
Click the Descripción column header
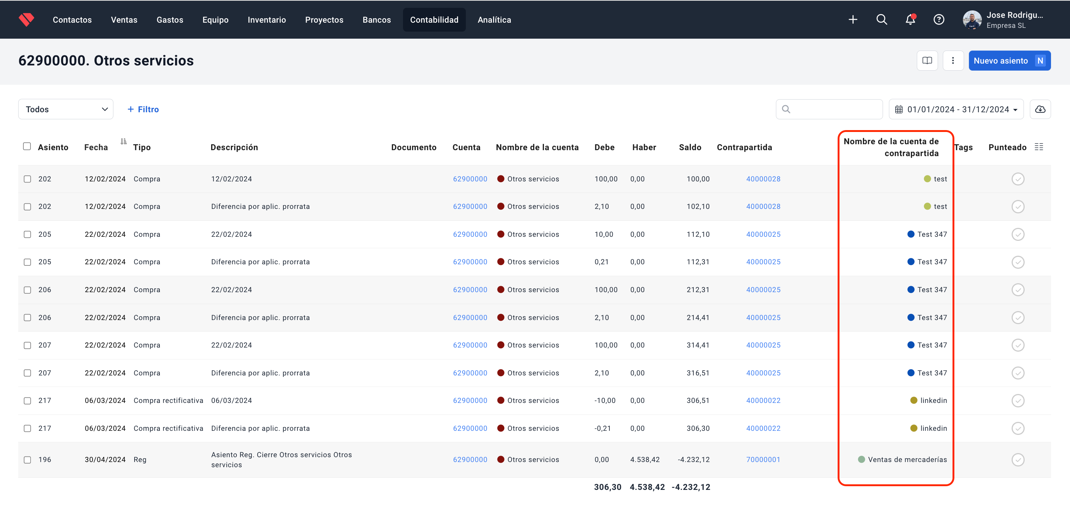pos(234,148)
